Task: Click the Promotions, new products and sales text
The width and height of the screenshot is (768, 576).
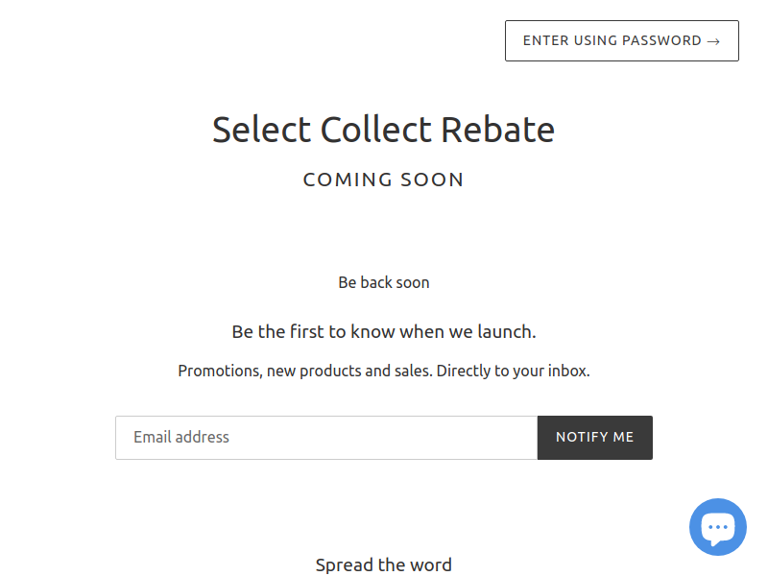Action: pos(305,371)
